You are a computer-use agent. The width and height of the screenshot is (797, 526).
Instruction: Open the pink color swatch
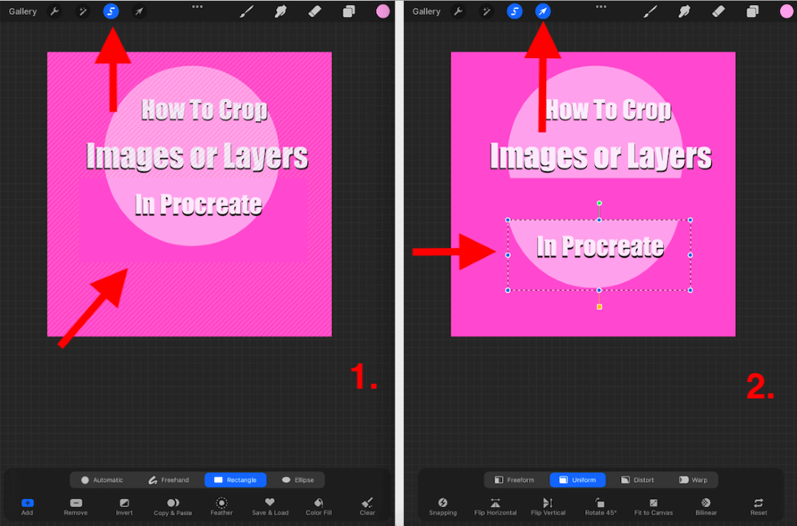click(382, 11)
